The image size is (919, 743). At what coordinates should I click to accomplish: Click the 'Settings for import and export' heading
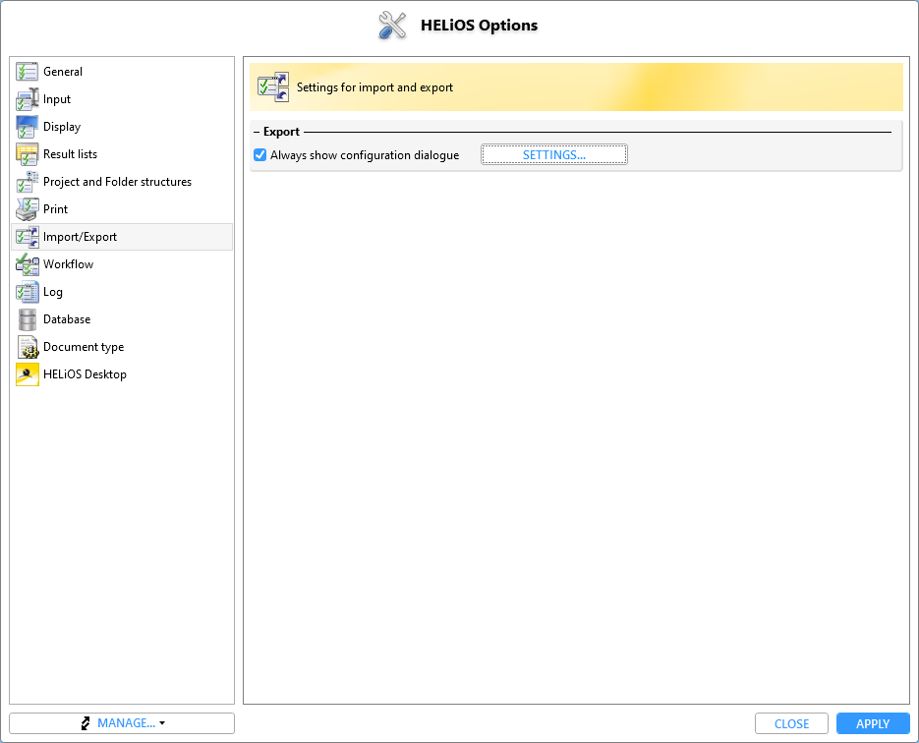click(x=374, y=87)
